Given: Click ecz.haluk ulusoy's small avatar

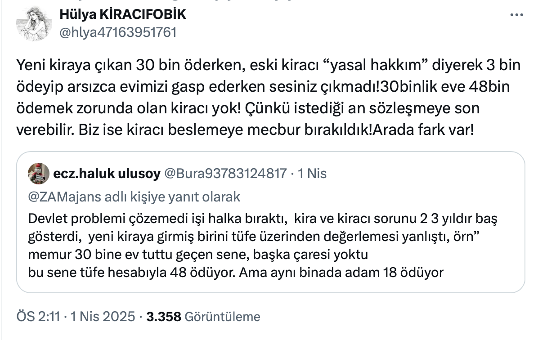Looking at the screenshot, I should click(x=39, y=173).
